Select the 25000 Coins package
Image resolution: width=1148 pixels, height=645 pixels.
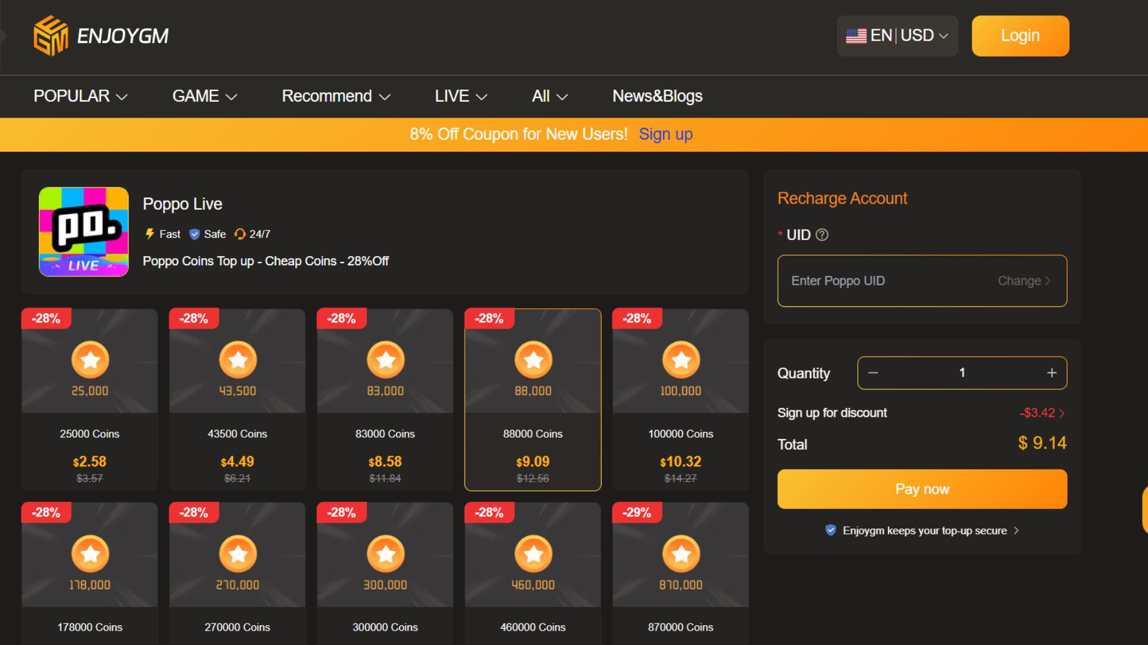click(88, 399)
